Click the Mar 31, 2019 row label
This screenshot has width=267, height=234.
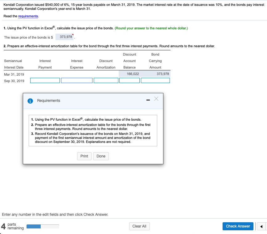point(14,74)
